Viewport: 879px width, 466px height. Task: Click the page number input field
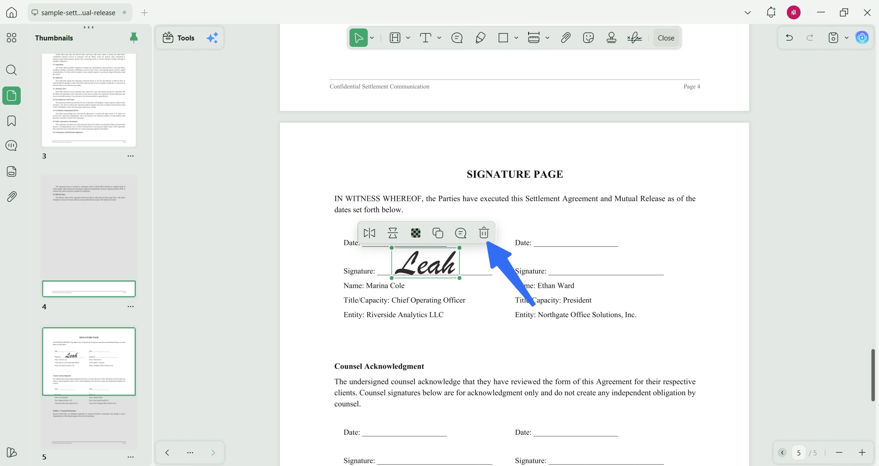(799, 453)
